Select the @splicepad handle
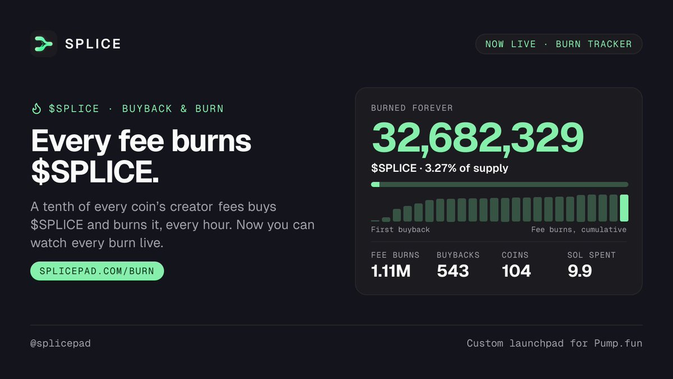Viewport: 673px width, 379px height. 61,343
